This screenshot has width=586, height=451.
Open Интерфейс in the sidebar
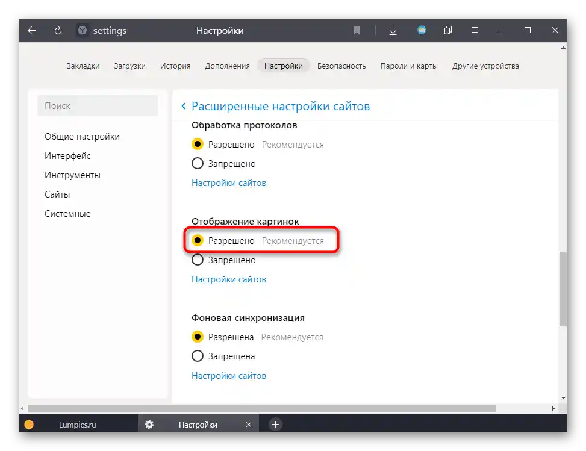click(x=67, y=156)
